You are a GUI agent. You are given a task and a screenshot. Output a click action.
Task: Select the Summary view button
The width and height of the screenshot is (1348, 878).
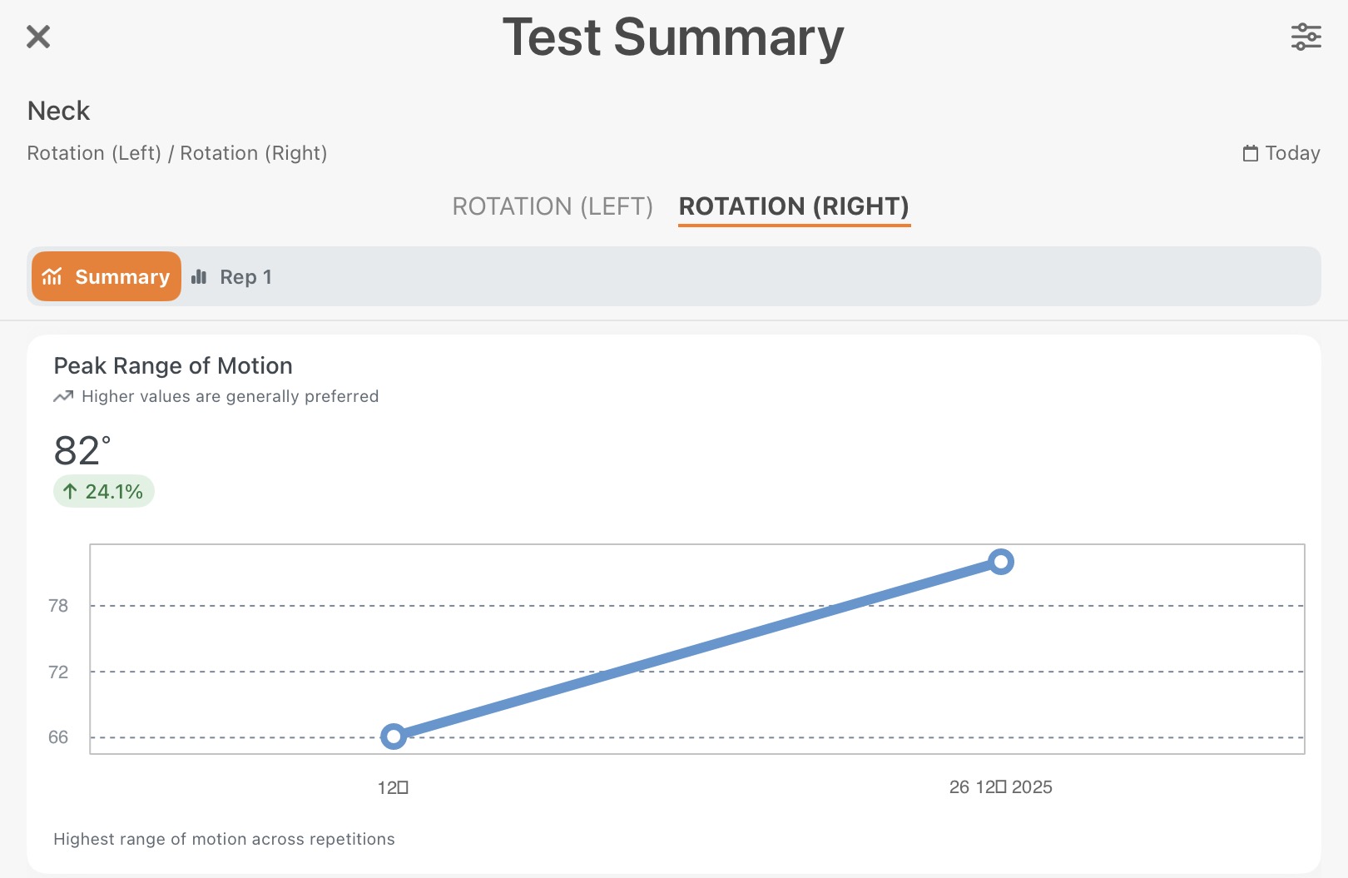(107, 276)
